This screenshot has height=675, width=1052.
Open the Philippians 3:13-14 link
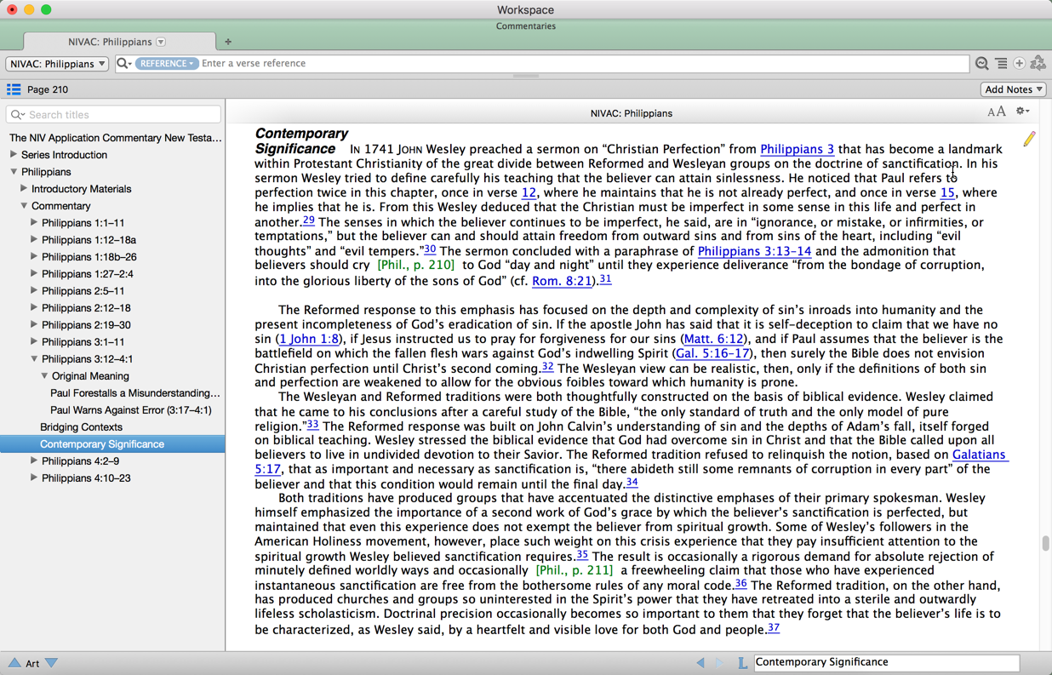pos(754,251)
